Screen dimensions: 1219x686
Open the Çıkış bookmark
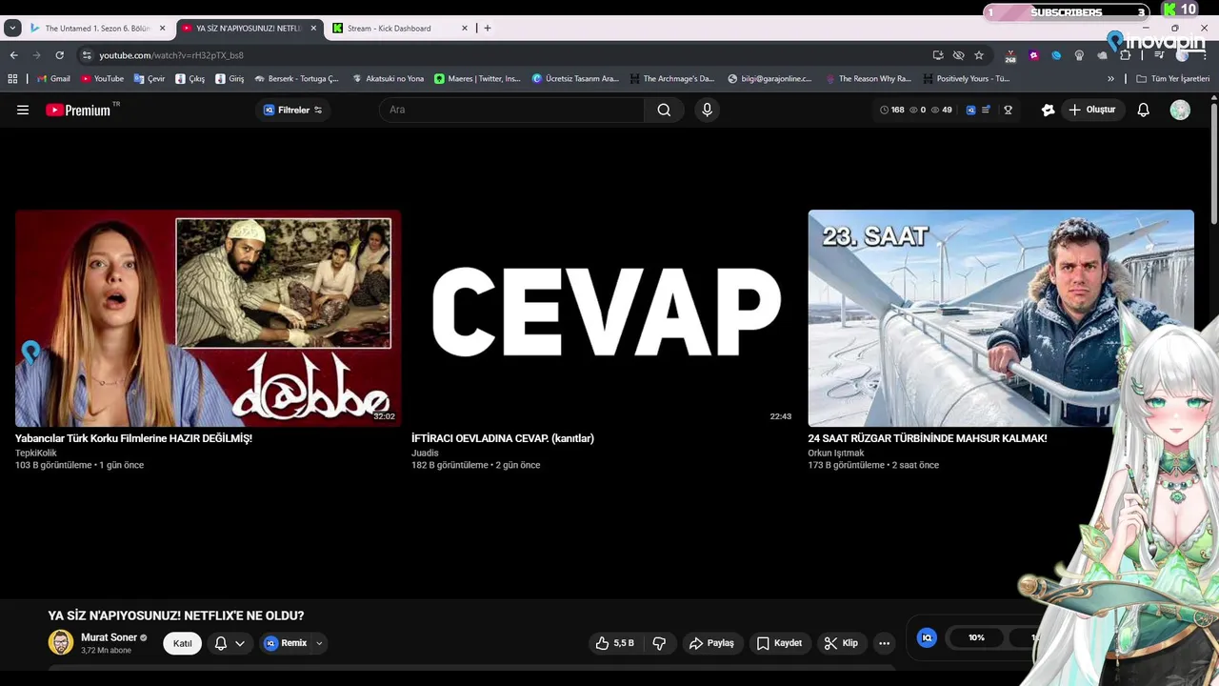coord(190,79)
